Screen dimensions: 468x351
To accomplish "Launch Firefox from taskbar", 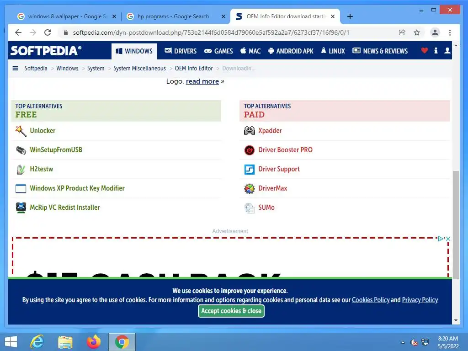I will pyautogui.click(x=93, y=342).
